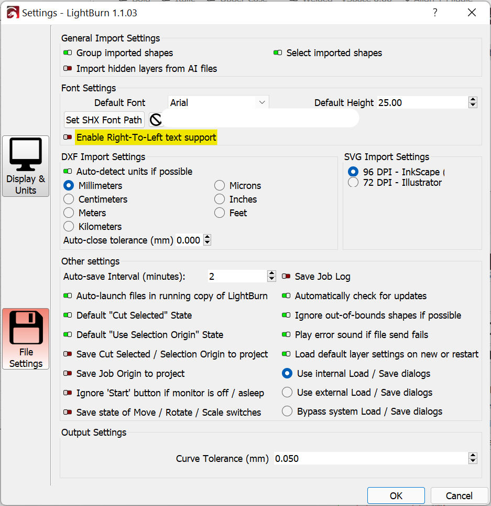Select Millimeters DXF unit

[x=69, y=186]
